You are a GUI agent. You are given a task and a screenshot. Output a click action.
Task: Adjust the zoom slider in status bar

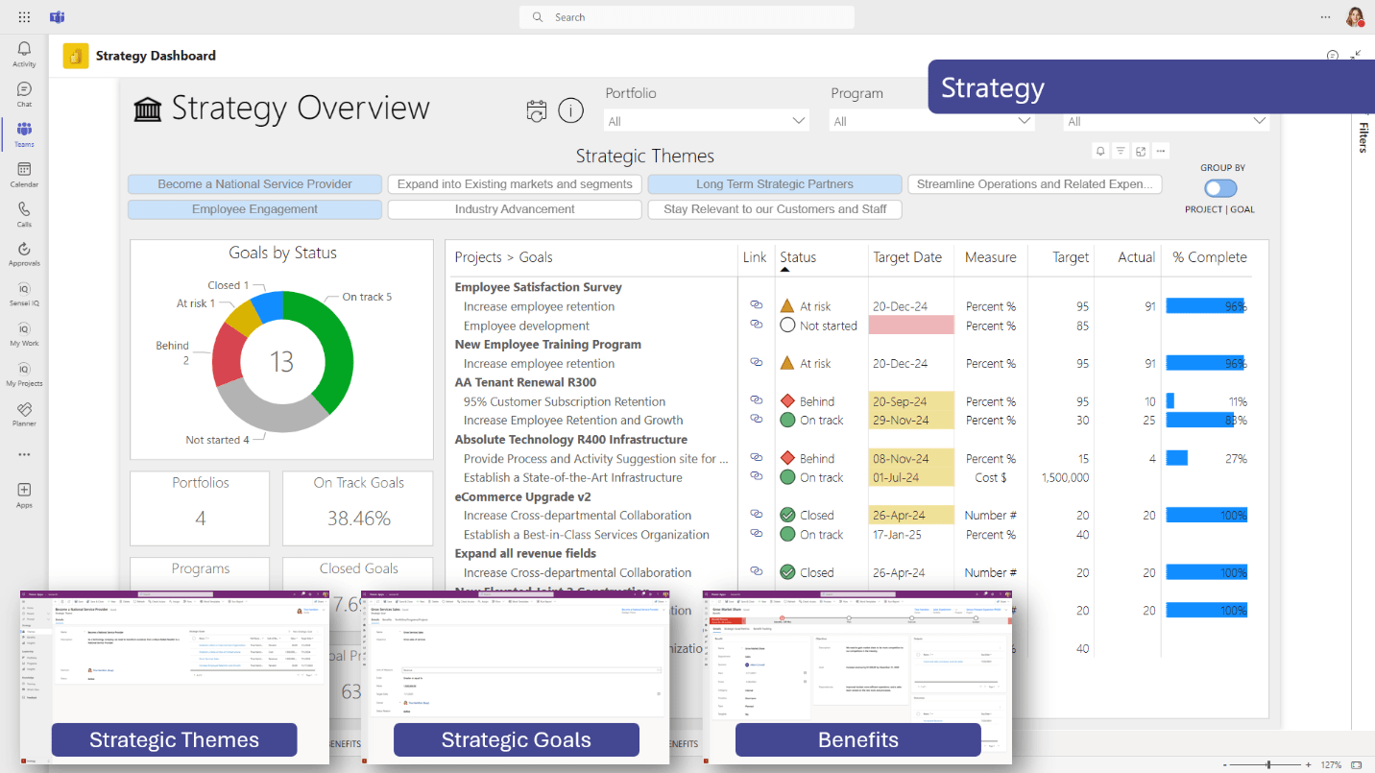(x=1268, y=764)
